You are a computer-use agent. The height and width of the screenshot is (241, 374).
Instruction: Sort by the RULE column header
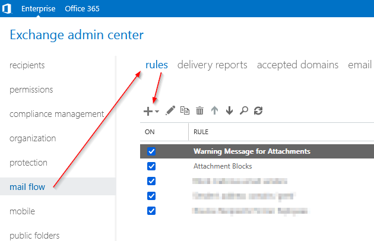[201, 132]
